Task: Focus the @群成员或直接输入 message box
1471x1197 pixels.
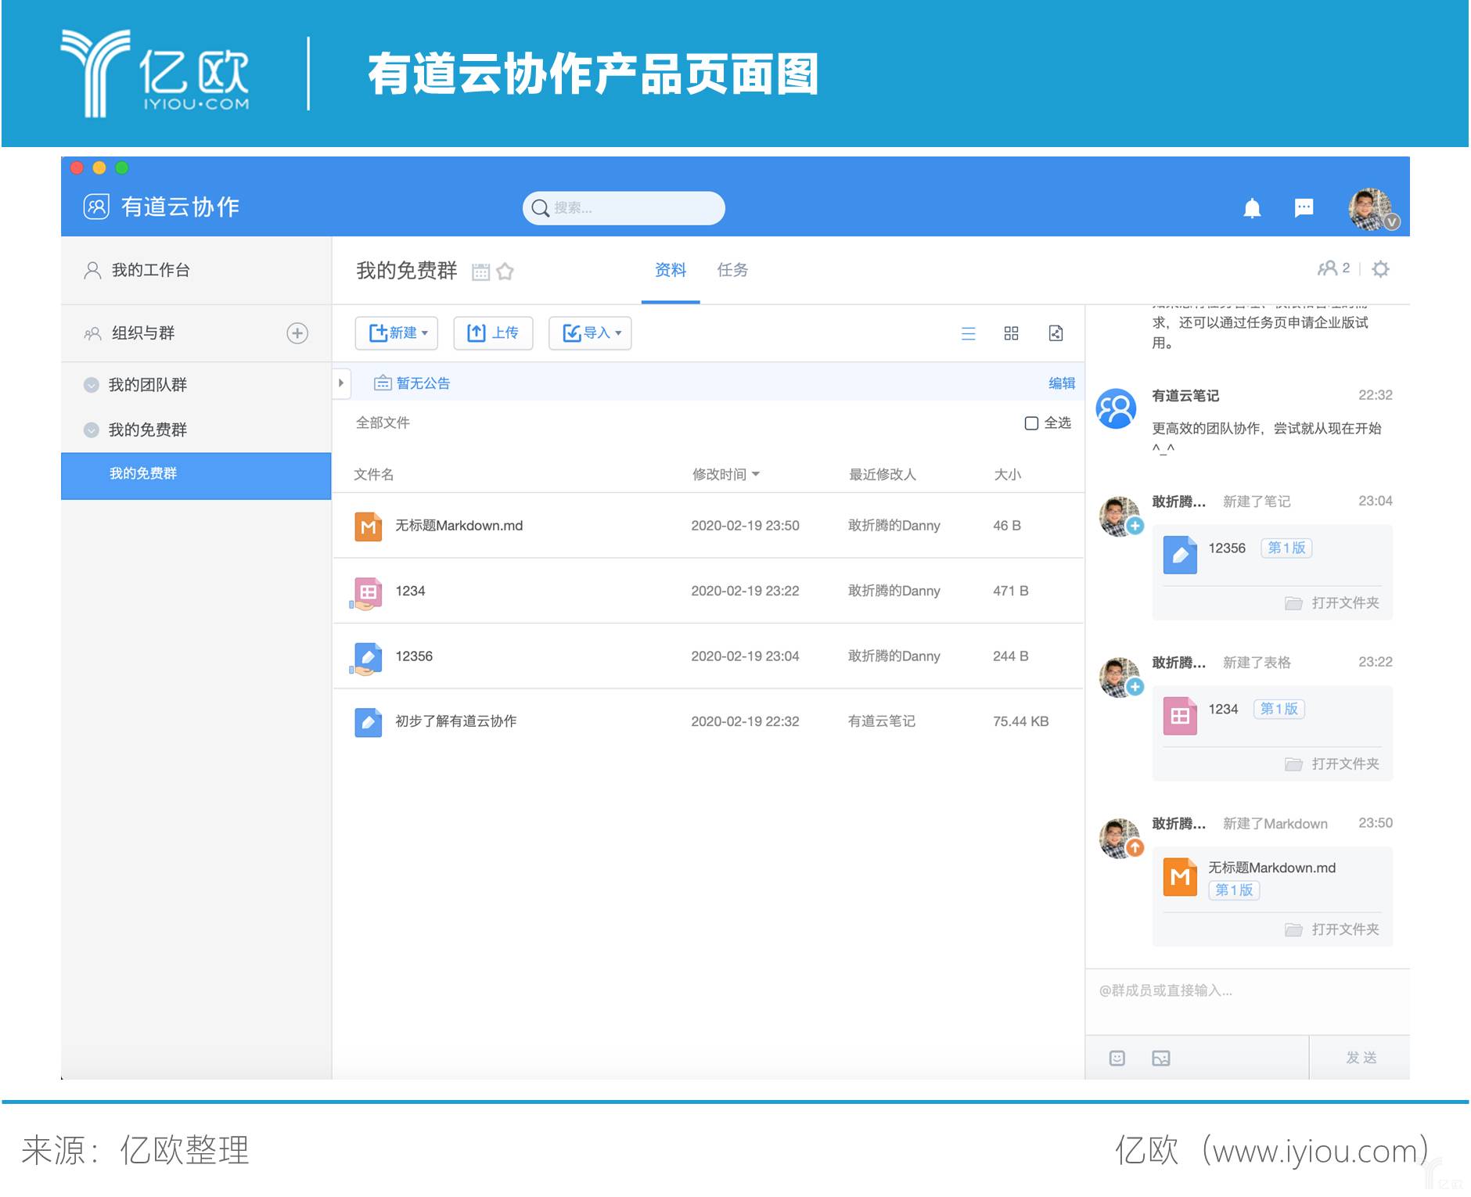Action: click(1247, 1002)
